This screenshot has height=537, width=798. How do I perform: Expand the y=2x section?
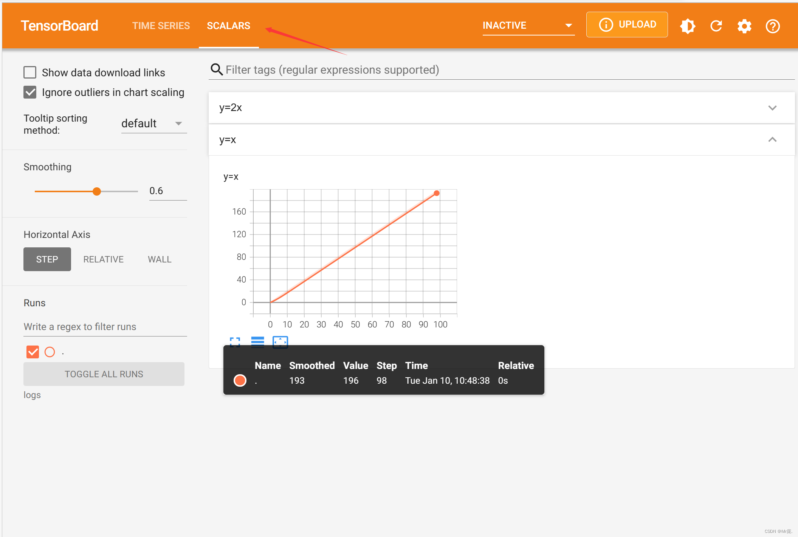[773, 108]
